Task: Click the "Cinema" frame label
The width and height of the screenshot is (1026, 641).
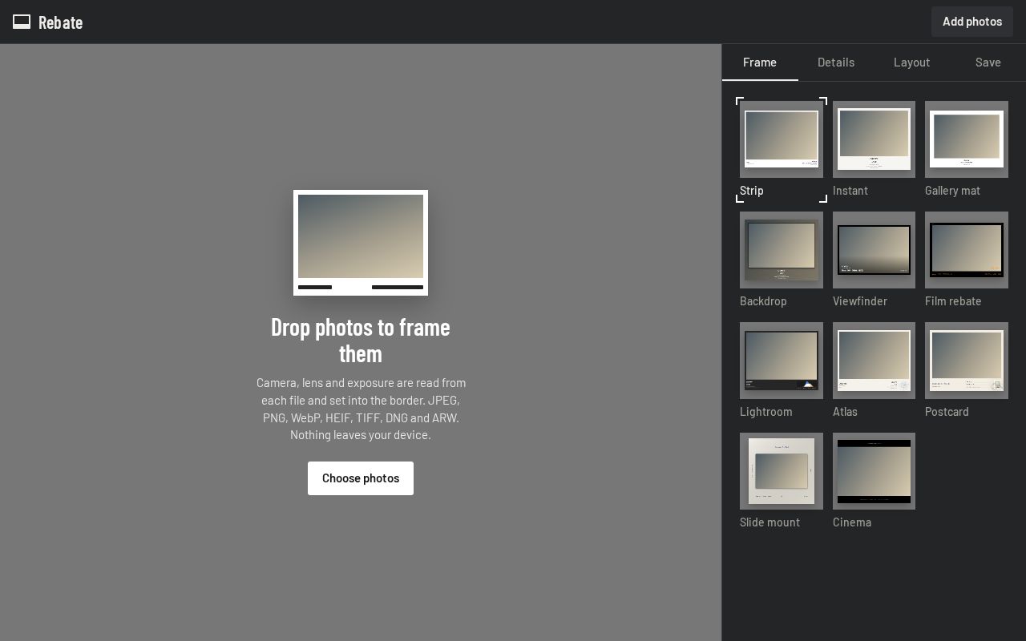Action: [x=852, y=522]
